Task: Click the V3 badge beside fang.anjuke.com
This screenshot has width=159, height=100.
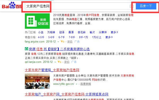Action: tap(62, 42)
